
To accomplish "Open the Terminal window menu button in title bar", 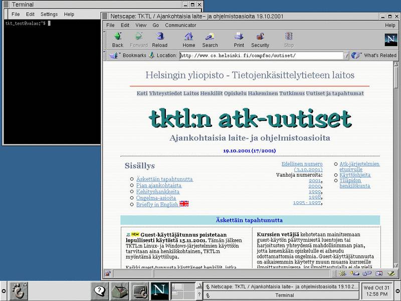I will [6, 5].
